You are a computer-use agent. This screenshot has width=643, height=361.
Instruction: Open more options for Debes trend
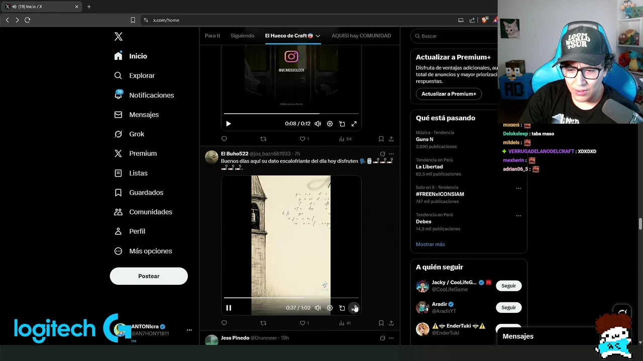tap(518, 216)
